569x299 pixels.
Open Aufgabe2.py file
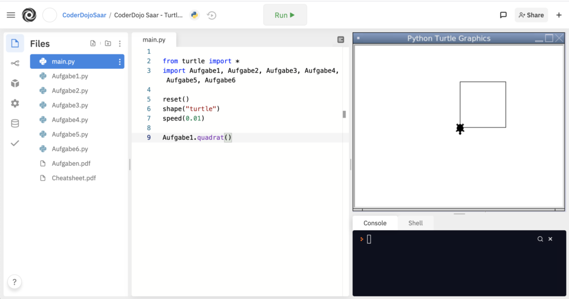tap(69, 90)
